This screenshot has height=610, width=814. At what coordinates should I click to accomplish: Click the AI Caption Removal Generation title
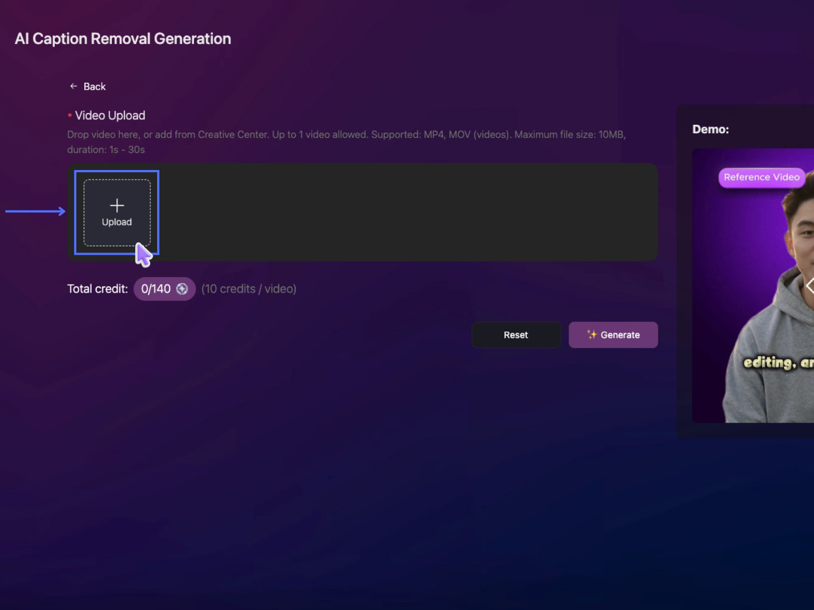(x=123, y=39)
